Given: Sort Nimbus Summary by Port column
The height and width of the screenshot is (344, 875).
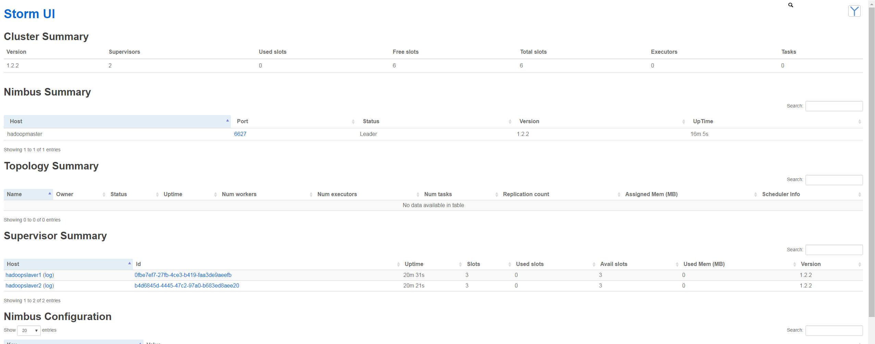Looking at the screenshot, I should (294, 122).
